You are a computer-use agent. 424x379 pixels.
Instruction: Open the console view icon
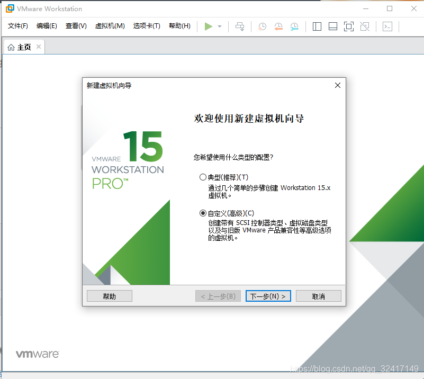point(387,26)
